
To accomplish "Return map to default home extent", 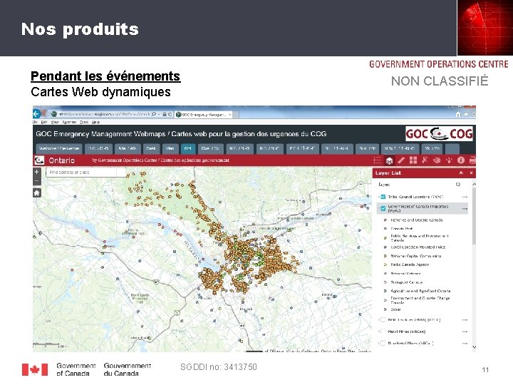I will (36, 192).
